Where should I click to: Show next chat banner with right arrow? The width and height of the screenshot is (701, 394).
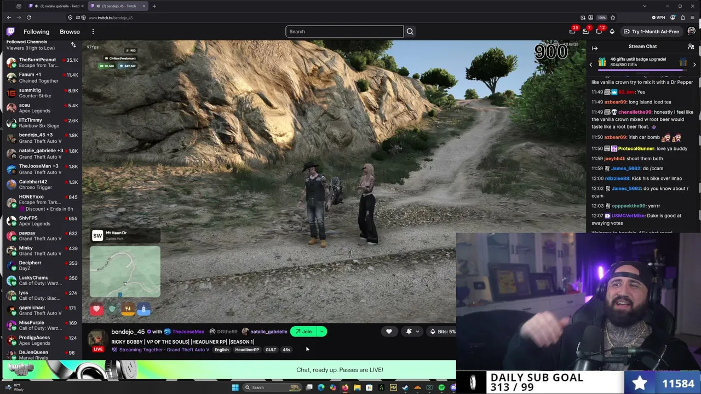(x=694, y=65)
